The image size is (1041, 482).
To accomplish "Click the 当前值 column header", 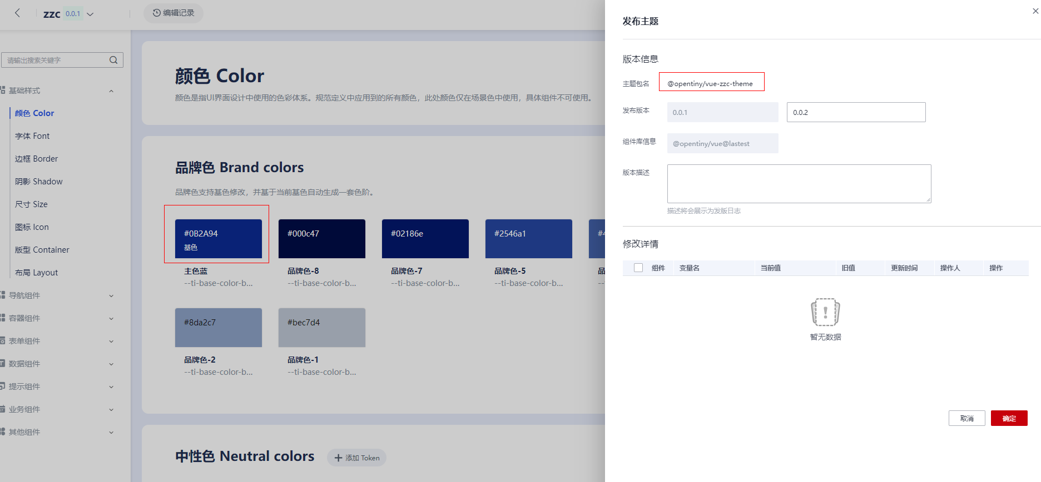I will [771, 268].
